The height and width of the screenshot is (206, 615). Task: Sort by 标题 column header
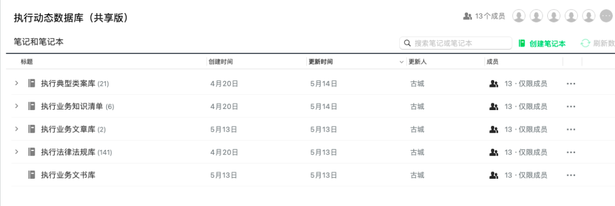(x=27, y=62)
